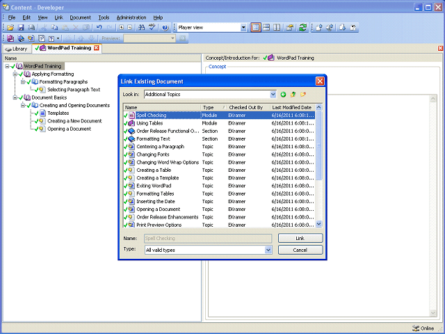Click the Link Module icon in second toolbar

click(10, 38)
